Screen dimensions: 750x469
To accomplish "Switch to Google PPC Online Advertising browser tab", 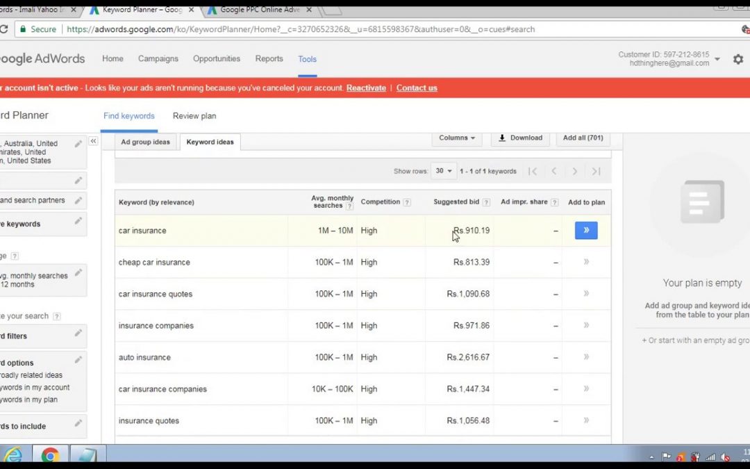I will click(x=259, y=10).
